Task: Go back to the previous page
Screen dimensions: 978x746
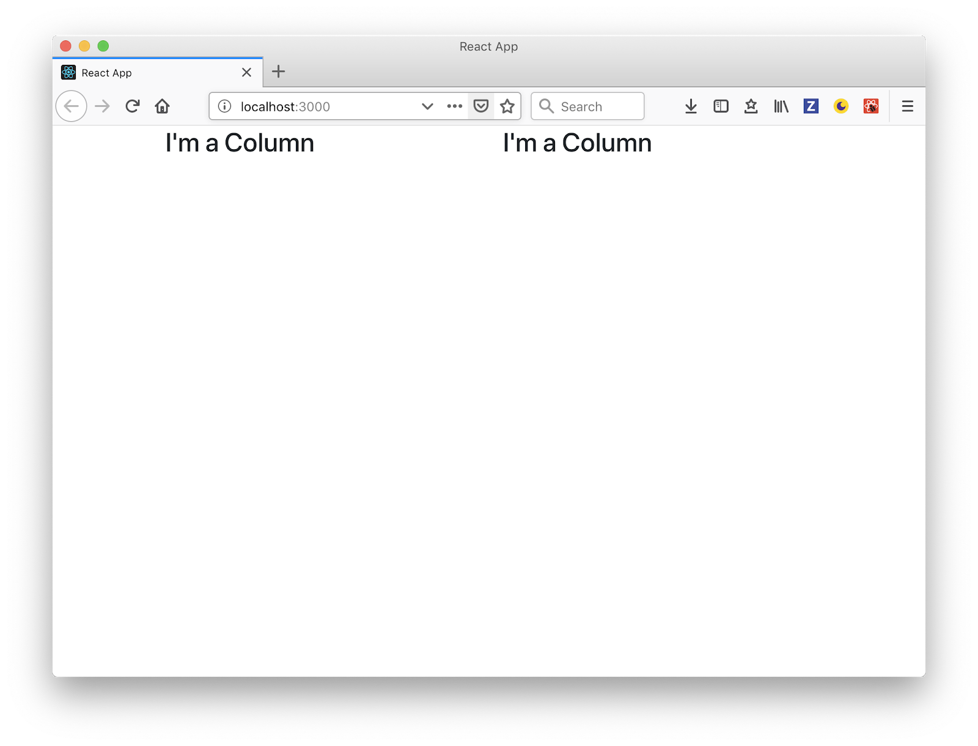Action: [72, 106]
